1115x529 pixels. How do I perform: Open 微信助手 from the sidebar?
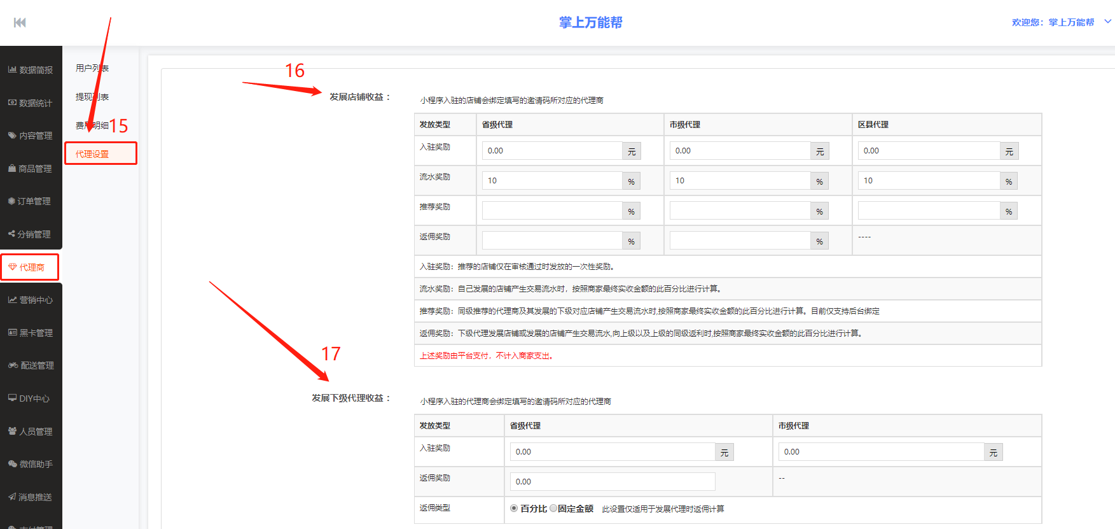coord(31,464)
